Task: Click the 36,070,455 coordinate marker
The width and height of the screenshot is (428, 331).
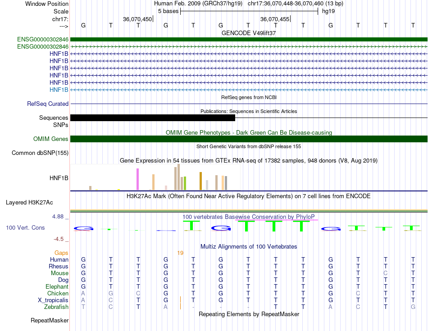Action: (x=275, y=19)
